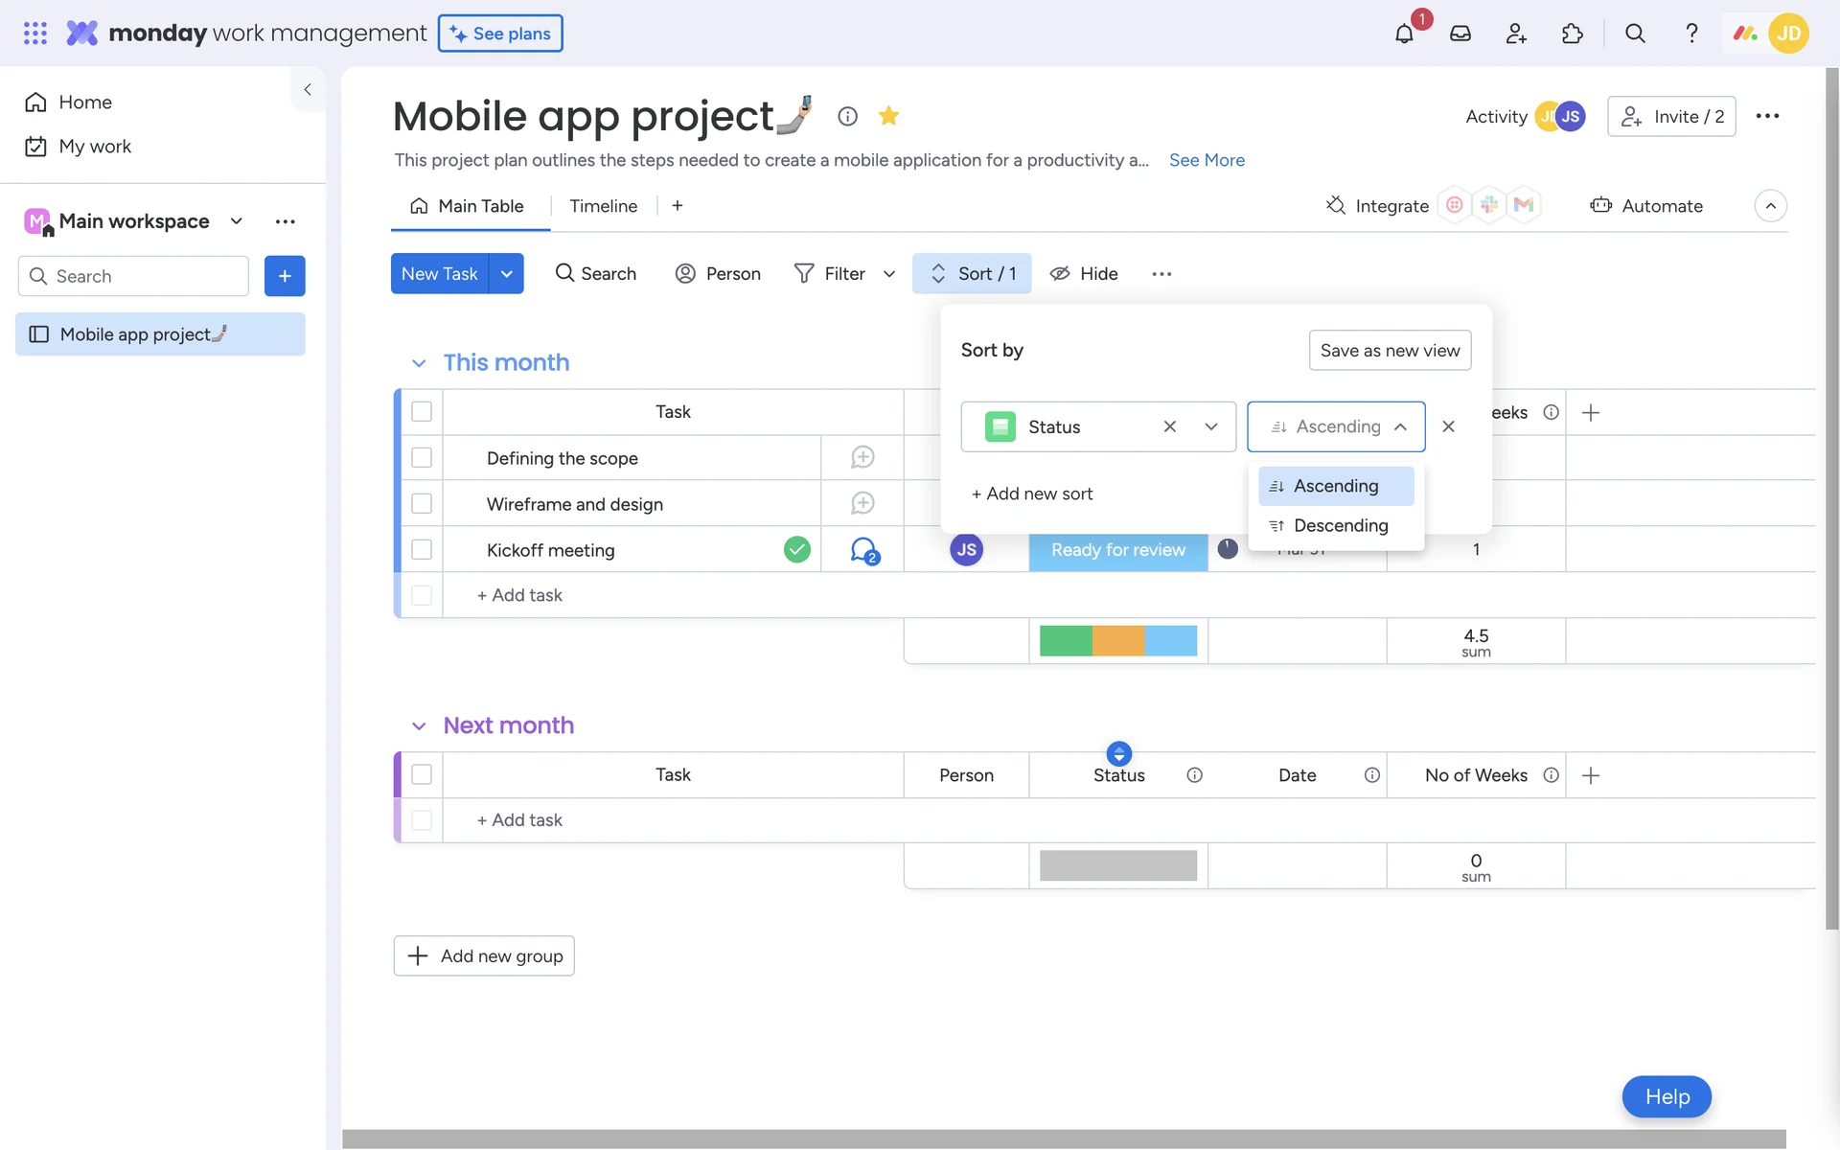The image size is (1840, 1150).
Task: Open Kickoff meeting conversation updates icon
Action: (863, 550)
